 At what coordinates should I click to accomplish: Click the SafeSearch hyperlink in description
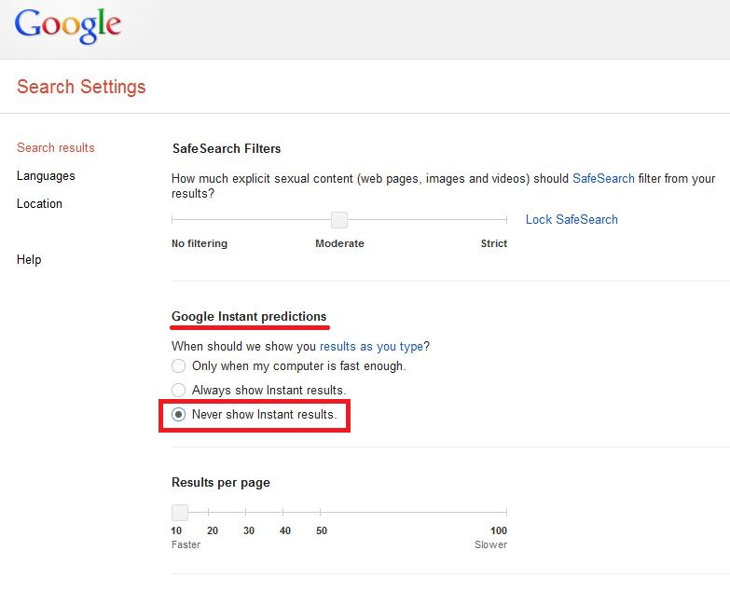pyautogui.click(x=603, y=178)
